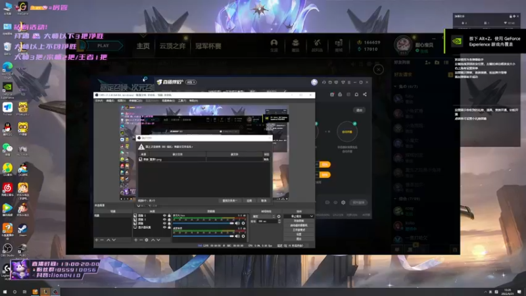Toggle visibility eye of first OBS source

coord(164,216)
